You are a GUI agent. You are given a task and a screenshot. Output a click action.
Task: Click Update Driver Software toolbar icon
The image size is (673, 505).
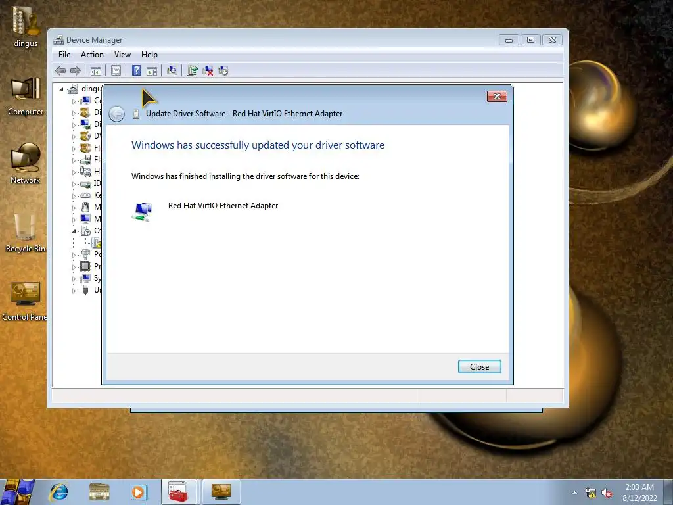193,71
